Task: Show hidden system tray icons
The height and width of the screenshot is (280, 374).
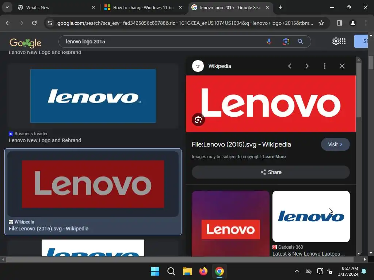Action: click(x=297, y=271)
